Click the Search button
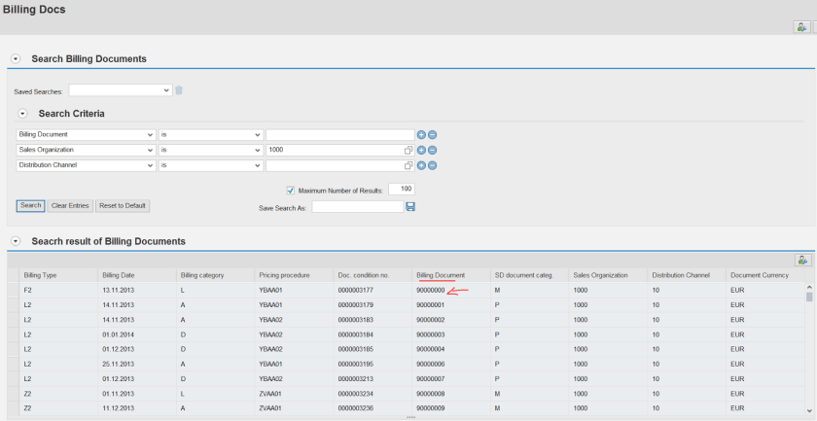Image resolution: width=817 pixels, height=421 pixels. pyautogui.click(x=30, y=205)
